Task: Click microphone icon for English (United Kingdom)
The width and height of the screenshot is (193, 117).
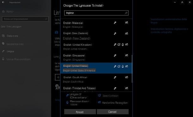Action: pyautogui.click(x=123, y=45)
